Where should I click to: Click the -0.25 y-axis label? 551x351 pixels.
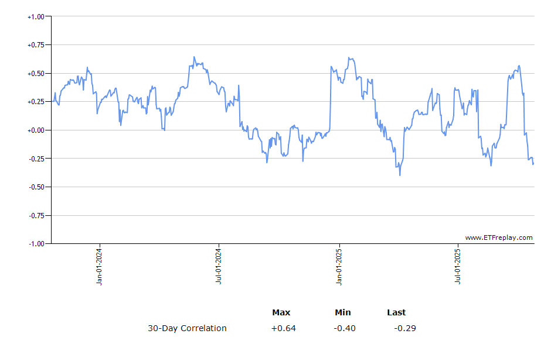point(36,159)
